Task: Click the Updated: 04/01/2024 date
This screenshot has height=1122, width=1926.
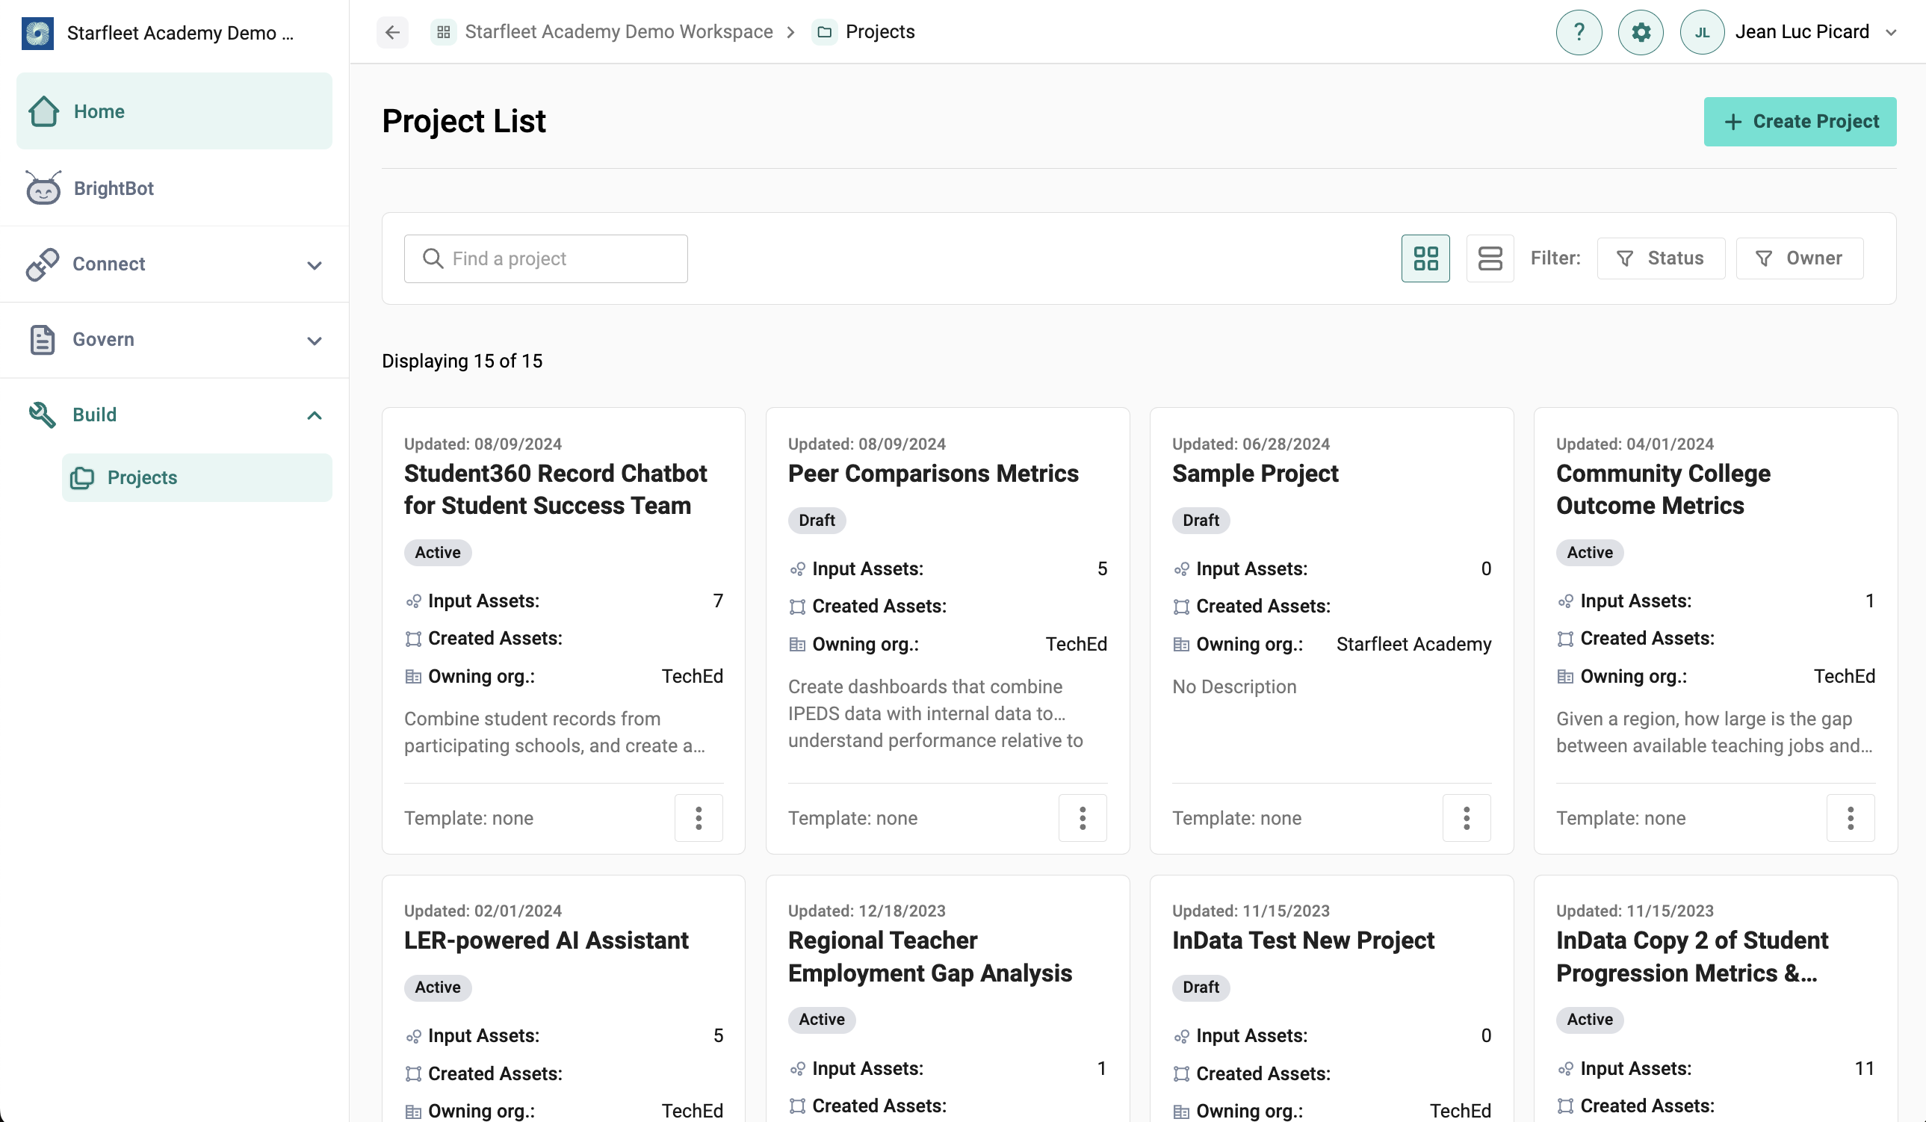Action: point(1635,444)
